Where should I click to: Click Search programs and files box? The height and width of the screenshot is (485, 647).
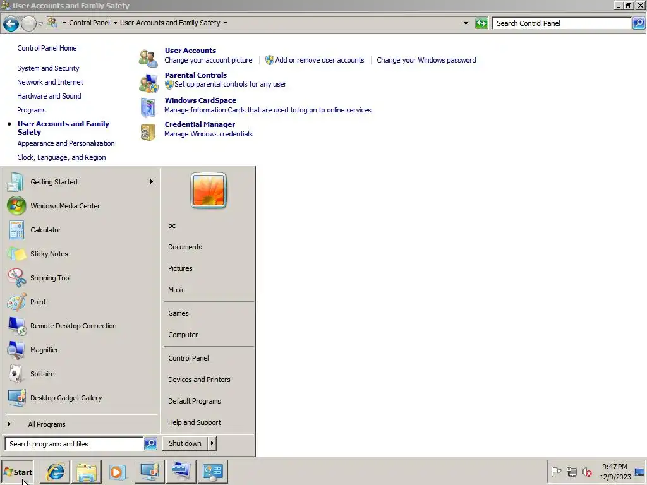pos(75,444)
